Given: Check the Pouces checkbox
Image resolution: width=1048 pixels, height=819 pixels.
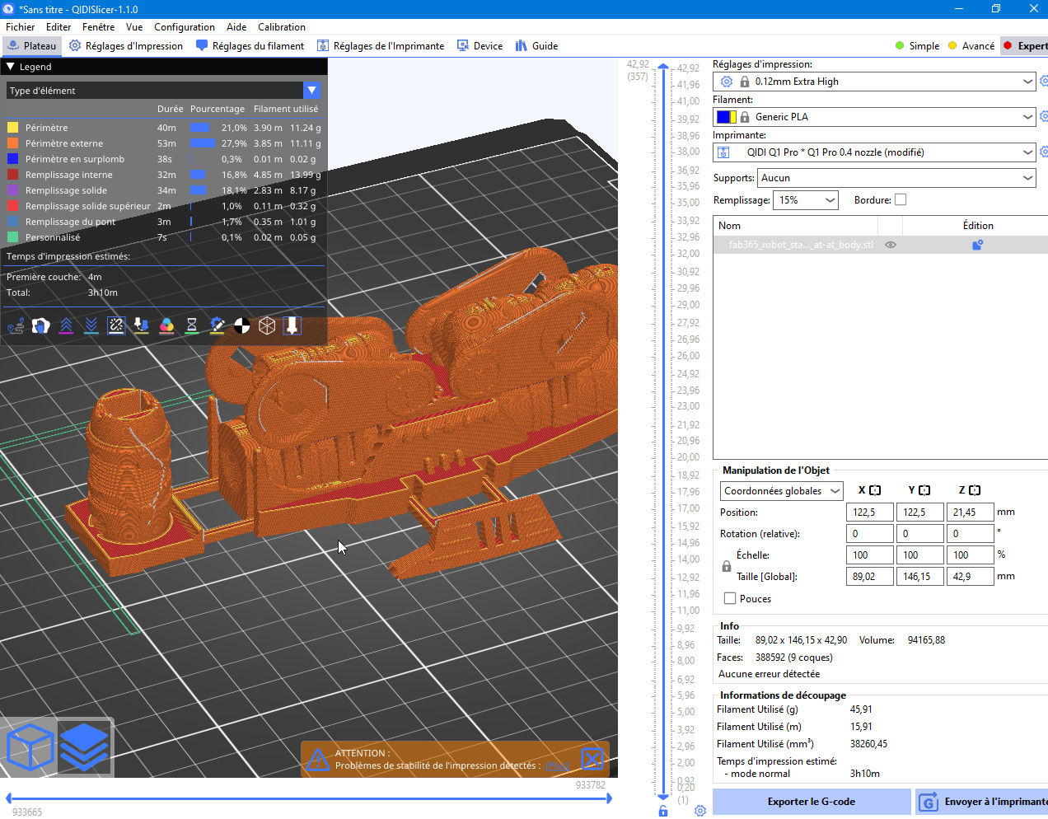Looking at the screenshot, I should coord(730,599).
